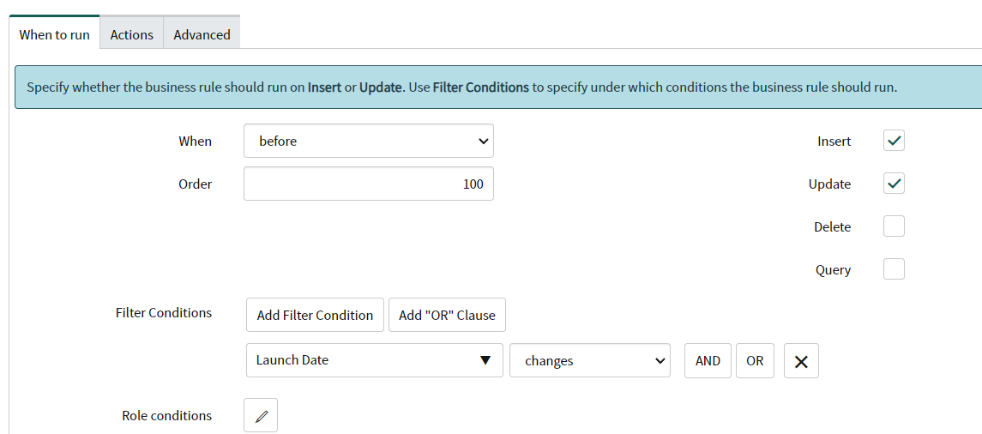Image resolution: width=982 pixels, height=434 pixels.
Task: Open the When dropdown showing before
Action: 369,142
